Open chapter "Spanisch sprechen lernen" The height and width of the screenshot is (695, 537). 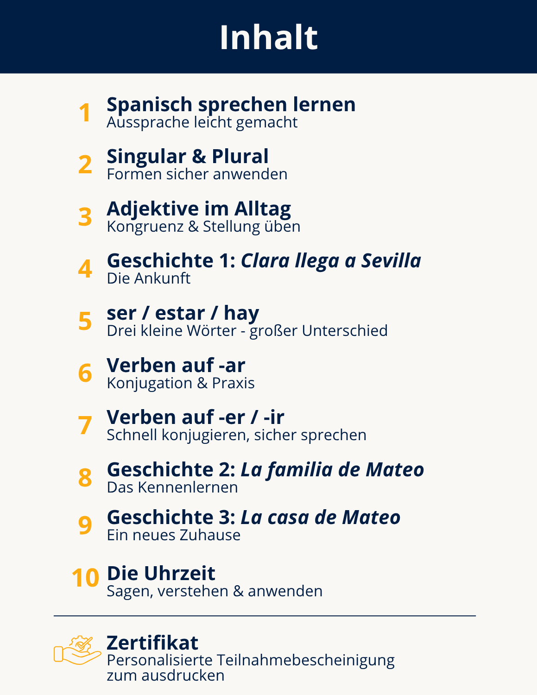pos(231,105)
